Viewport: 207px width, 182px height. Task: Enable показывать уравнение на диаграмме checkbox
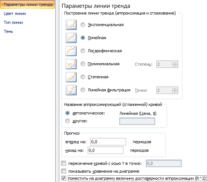click(x=64, y=171)
